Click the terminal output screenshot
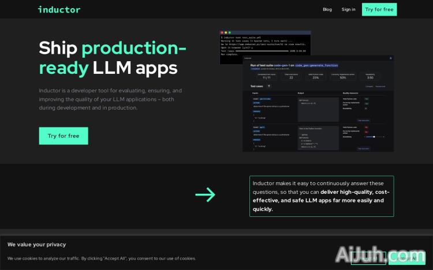 point(265,45)
